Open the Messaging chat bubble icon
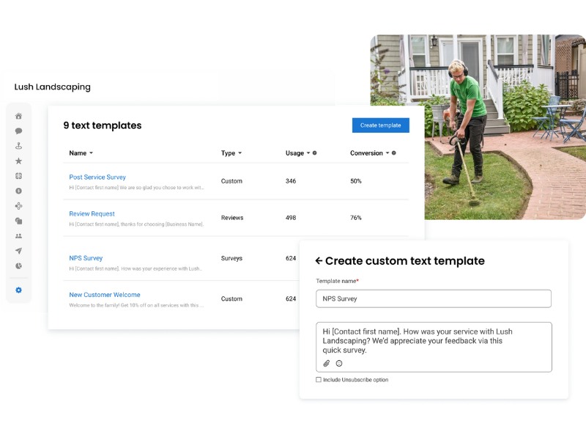 [x=18, y=130]
